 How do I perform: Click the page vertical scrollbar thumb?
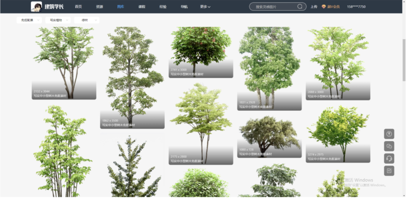pos(404,60)
